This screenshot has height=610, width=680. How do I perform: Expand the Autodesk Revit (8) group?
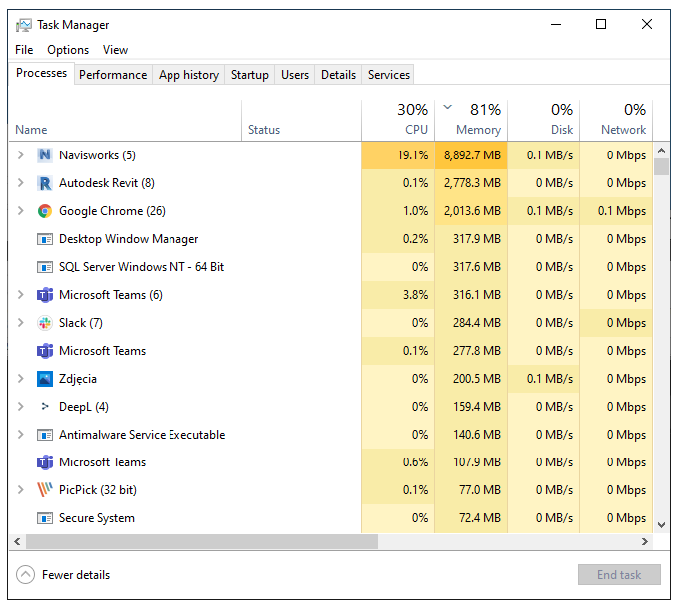point(20,183)
